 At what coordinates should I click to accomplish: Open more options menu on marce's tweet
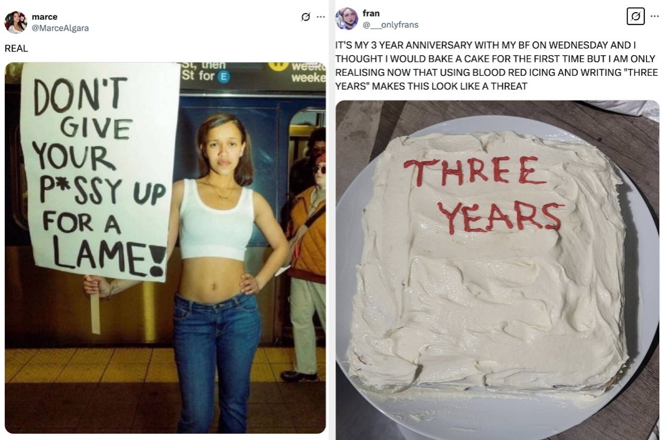[x=320, y=17]
